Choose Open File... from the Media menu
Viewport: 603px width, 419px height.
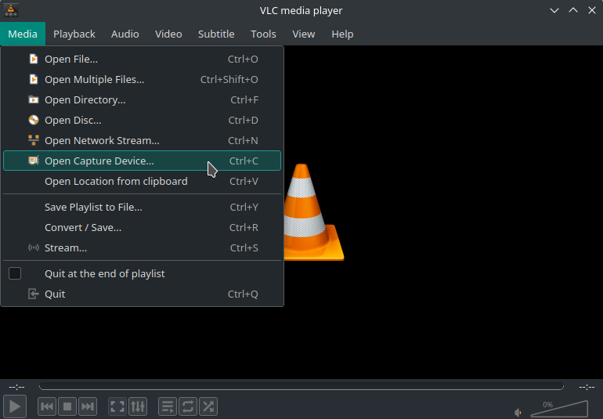(x=143, y=59)
